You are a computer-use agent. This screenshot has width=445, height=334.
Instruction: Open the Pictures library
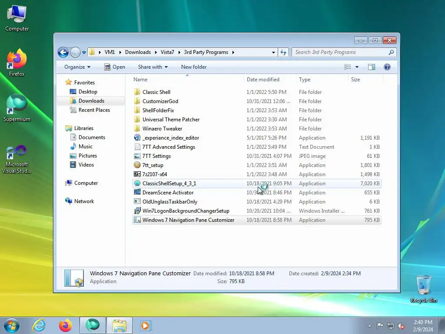(87, 156)
